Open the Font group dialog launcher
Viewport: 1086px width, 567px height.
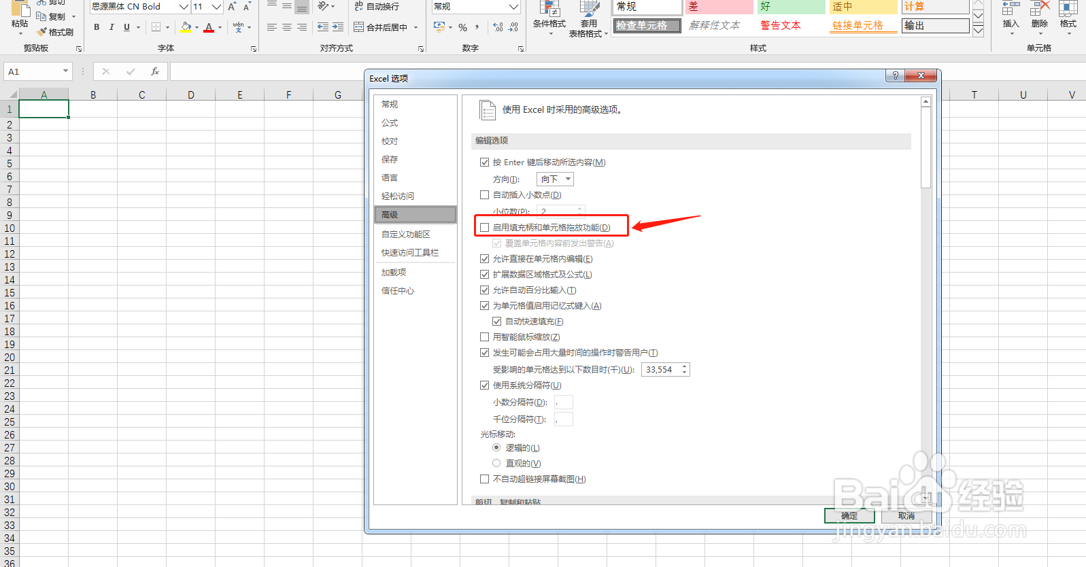[x=254, y=49]
